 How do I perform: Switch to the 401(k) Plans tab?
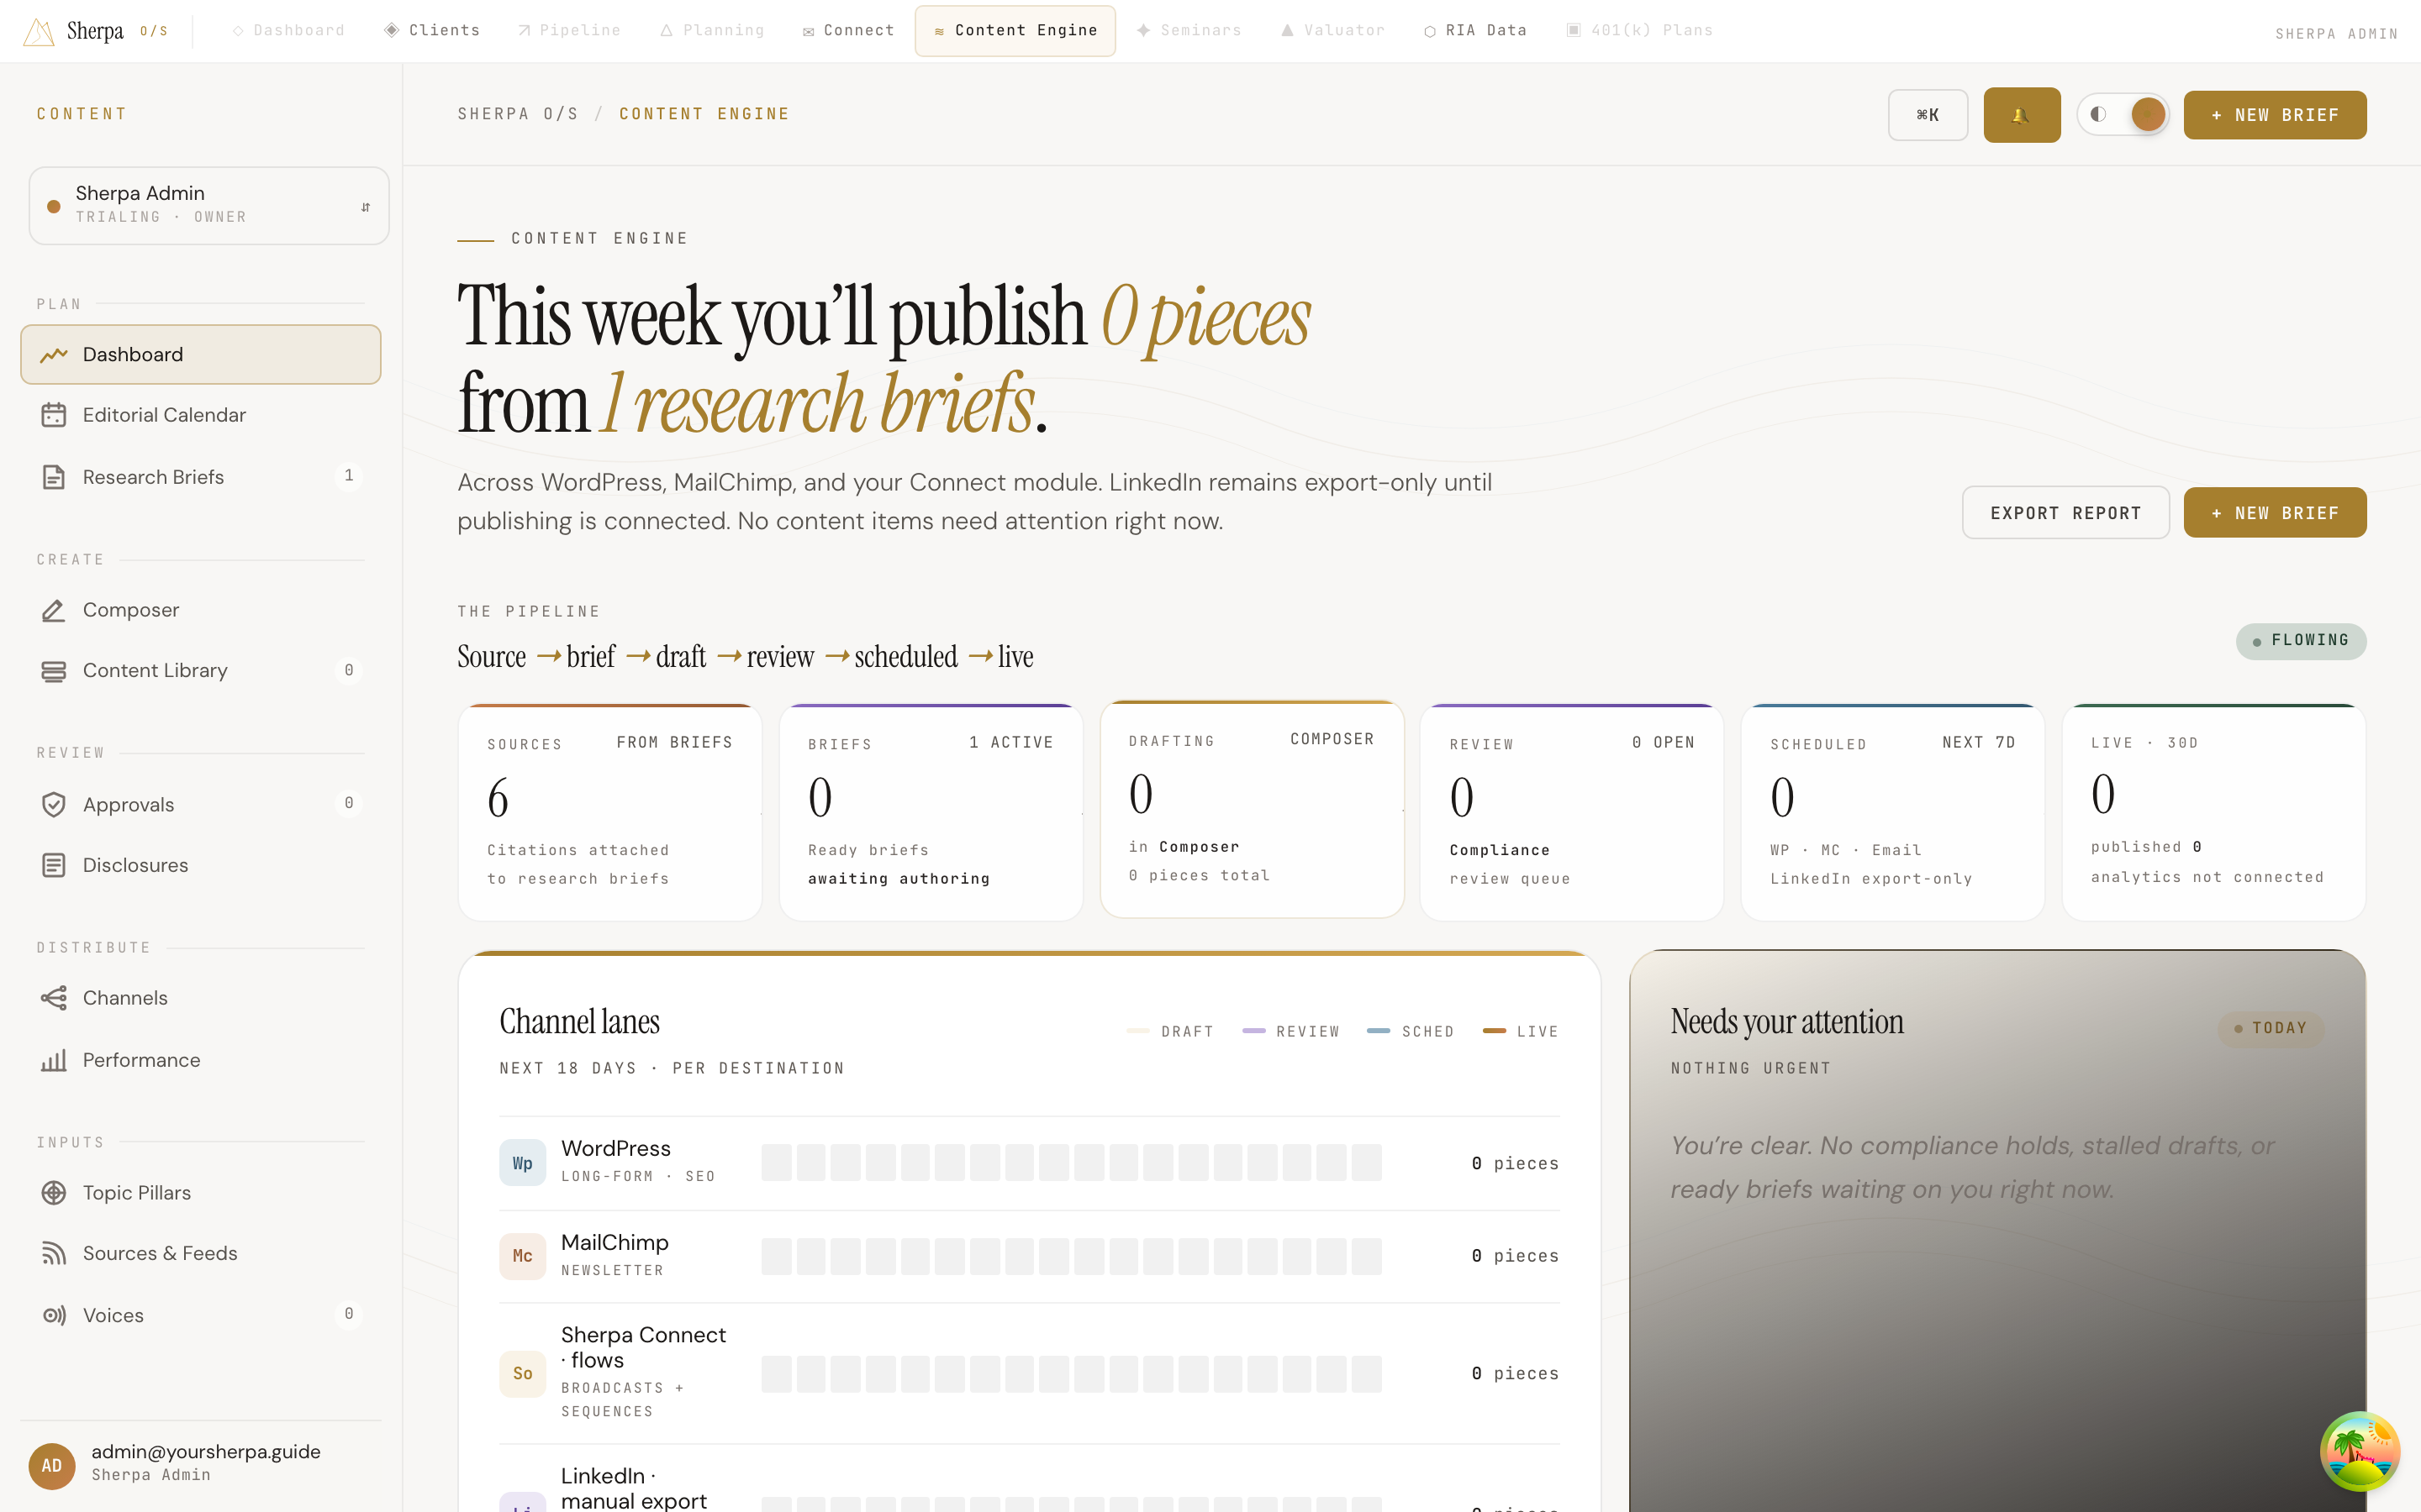[1640, 30]
